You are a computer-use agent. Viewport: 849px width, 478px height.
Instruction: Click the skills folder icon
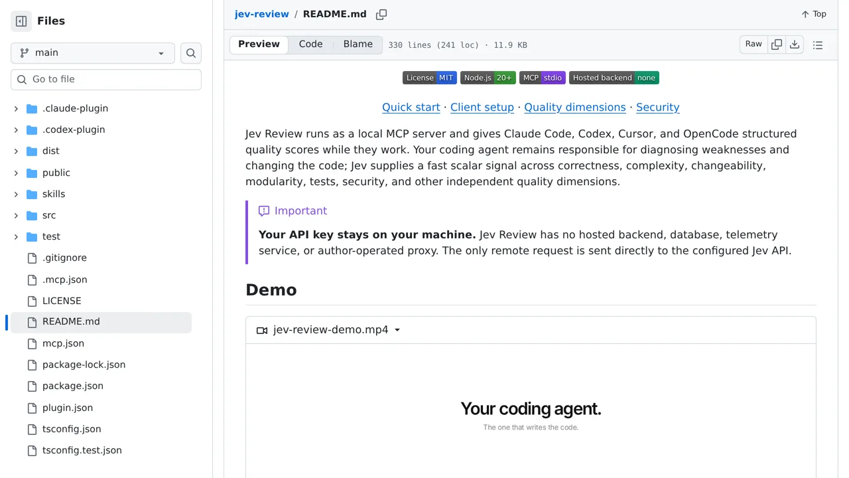32,194
